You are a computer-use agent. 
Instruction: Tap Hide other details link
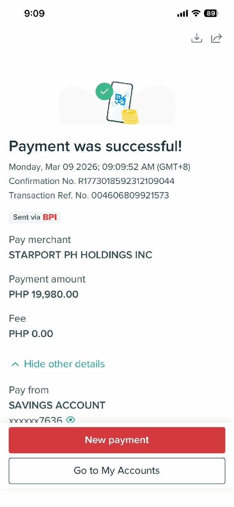64,364
